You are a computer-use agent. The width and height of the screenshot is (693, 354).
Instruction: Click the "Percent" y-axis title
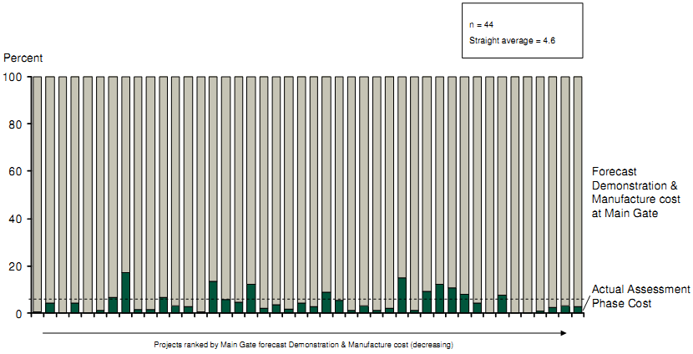click(x=23, y=58)
